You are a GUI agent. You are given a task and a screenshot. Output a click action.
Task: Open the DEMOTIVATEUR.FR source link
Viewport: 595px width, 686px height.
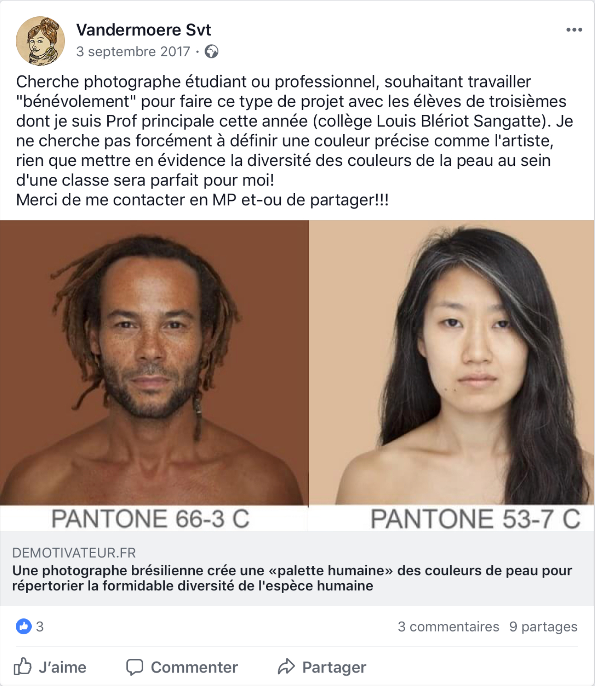(74, 553)
